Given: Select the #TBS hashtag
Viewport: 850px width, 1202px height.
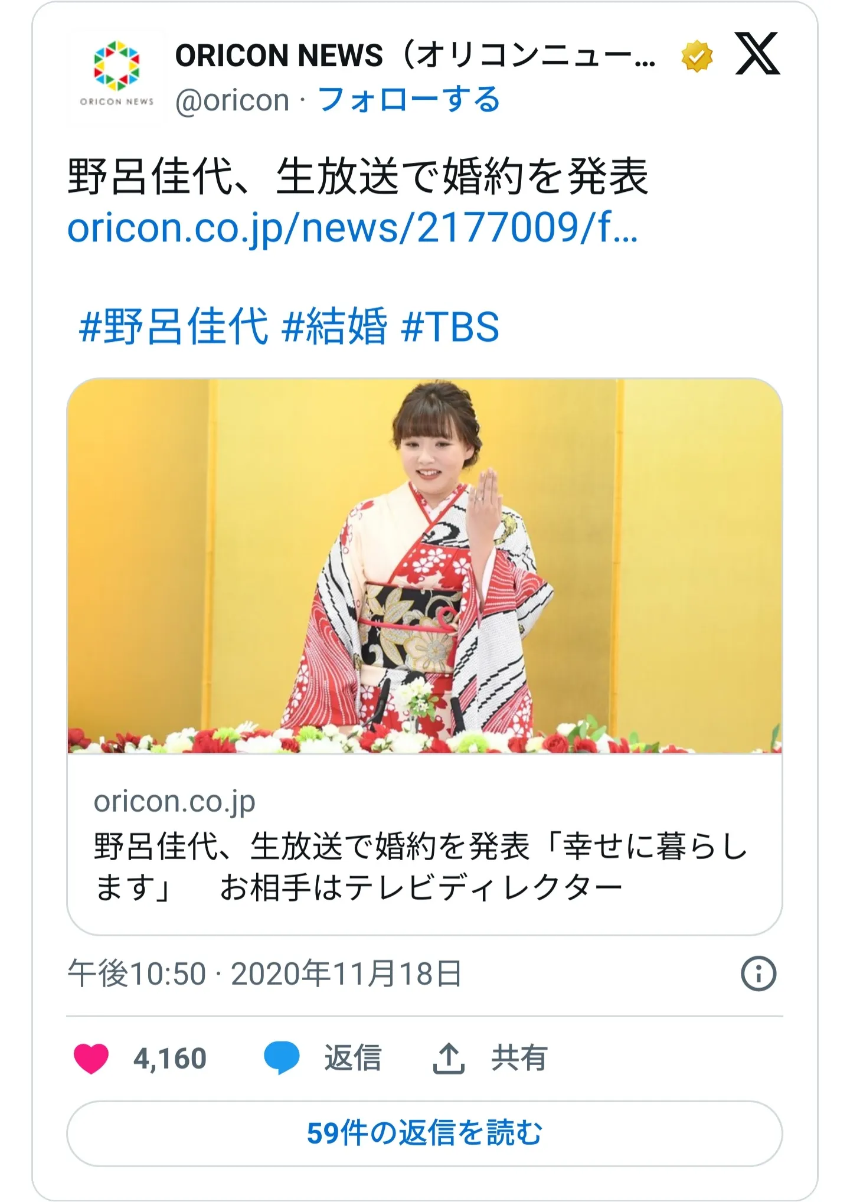Looking at the screenshot, I should (x=450, y=326).
